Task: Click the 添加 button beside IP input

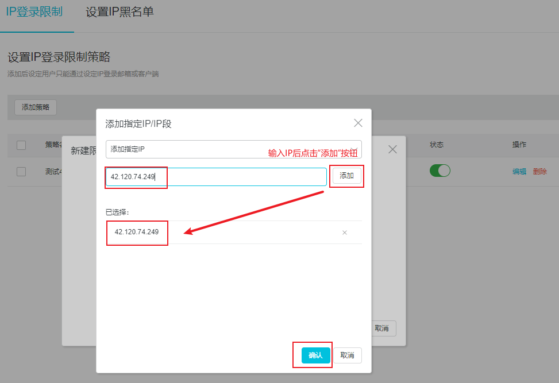Action: tap(346, 176)
